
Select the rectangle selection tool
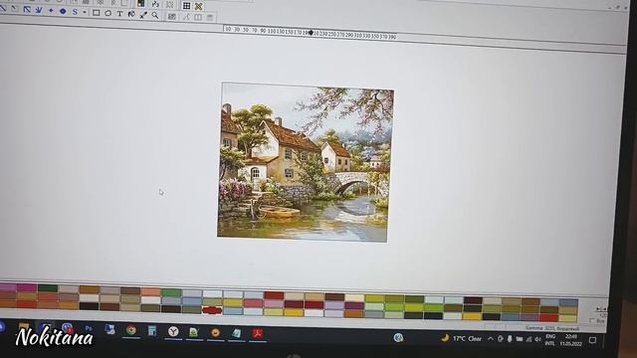[97, 13]
